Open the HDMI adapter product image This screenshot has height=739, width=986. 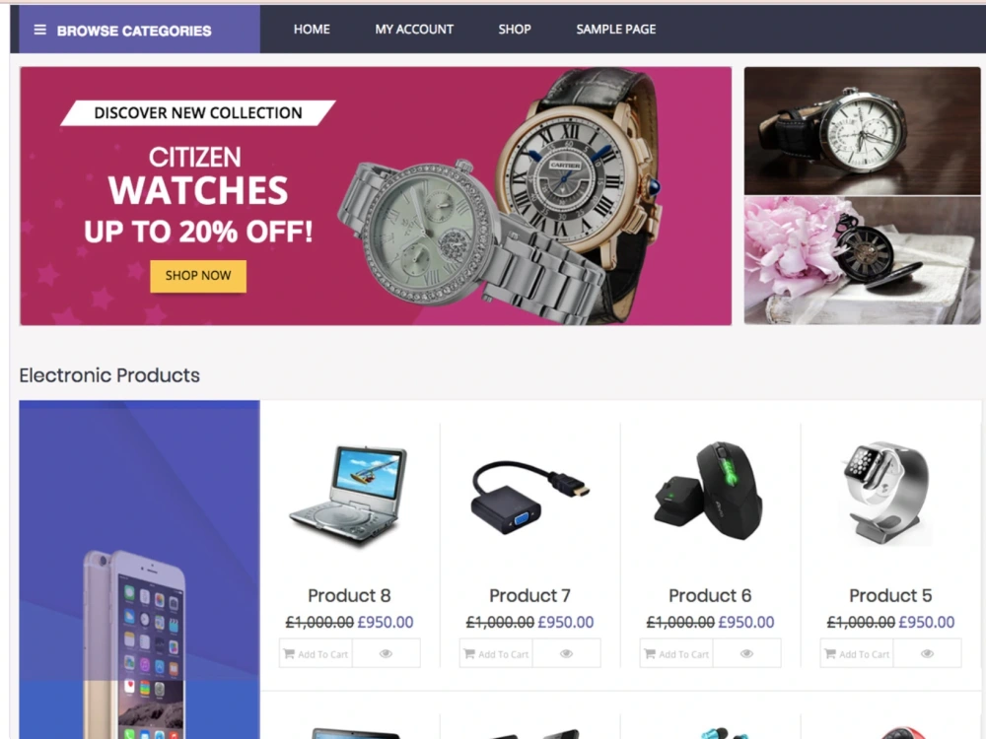pyautogui.click(x=530, y=497)
